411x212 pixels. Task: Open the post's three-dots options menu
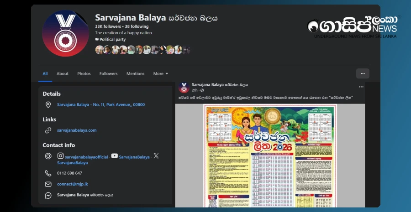tap(361, 87)
